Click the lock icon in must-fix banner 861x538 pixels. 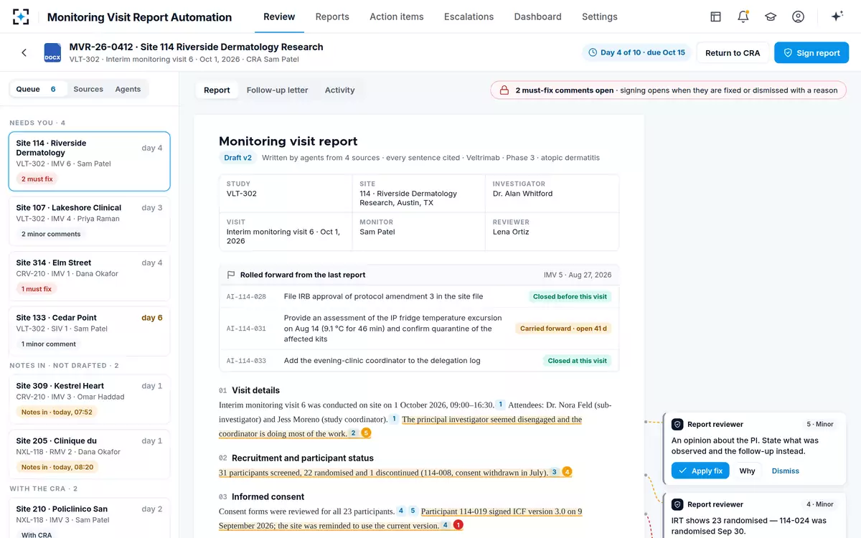point(504,90)
